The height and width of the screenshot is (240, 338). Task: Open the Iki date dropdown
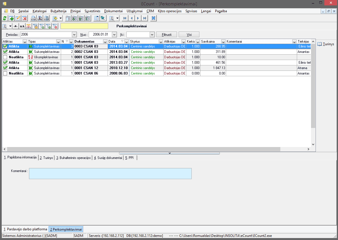point(152,34)
